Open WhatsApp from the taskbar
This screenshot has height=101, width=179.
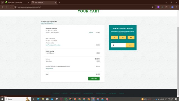click(66, 99)
